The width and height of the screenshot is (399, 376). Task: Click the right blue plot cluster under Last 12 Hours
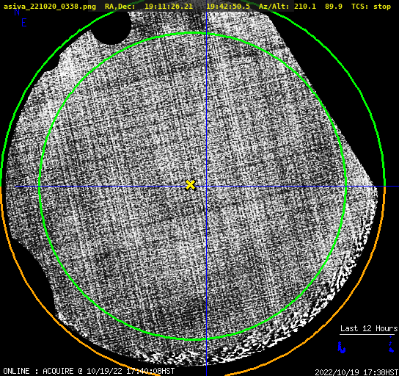391,344
